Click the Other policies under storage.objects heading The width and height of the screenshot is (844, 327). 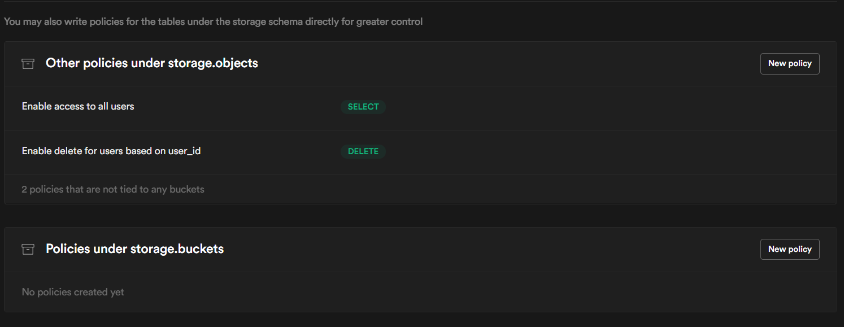click(x=151, y=63)
